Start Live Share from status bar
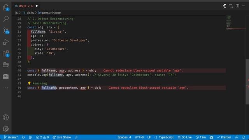Screen dimensions: 249x140 62,137
